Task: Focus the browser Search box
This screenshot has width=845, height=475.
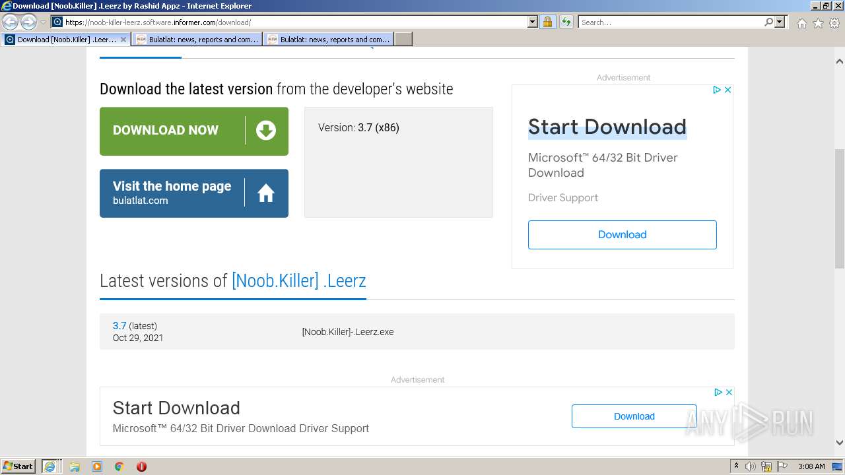Action: (671, 22)
